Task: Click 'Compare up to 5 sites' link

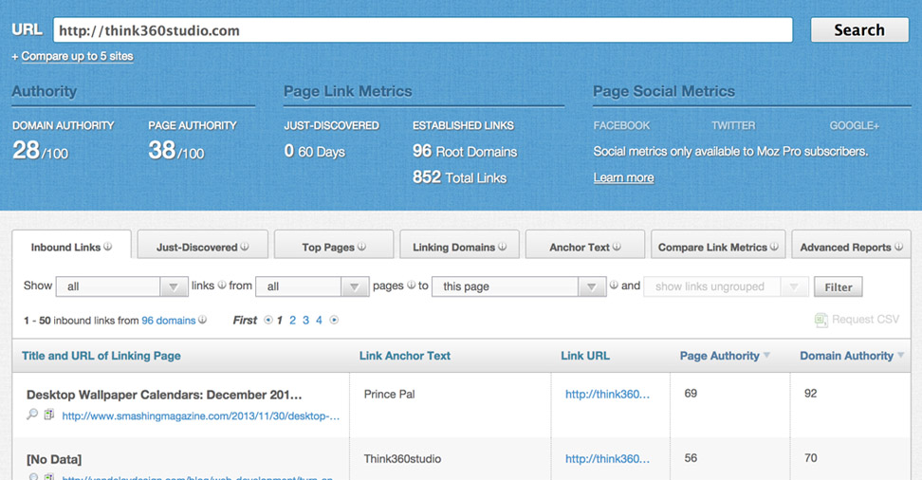Action: click(77, 56)
